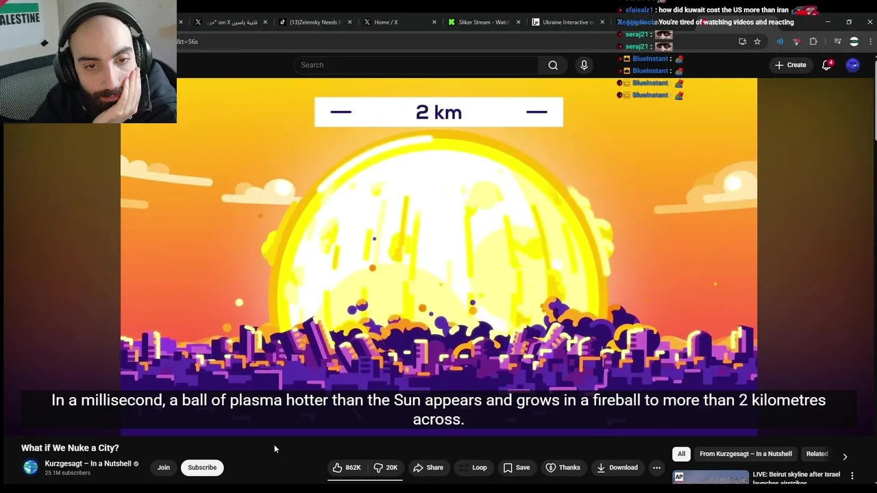Click 25.1M subscribers text
Screen dimensions: 877x493
[67, 473]
